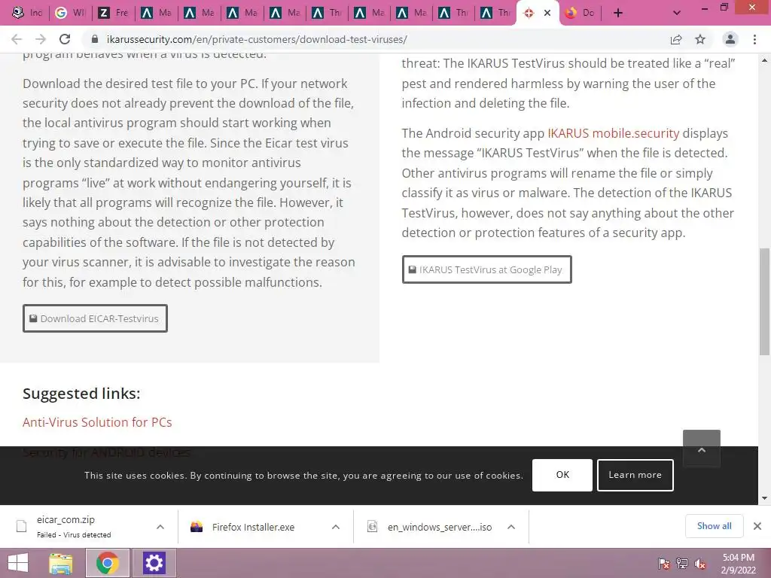Open Chrome's three-dot menu
Screen dimensions: 771x578
click(754, 39)
